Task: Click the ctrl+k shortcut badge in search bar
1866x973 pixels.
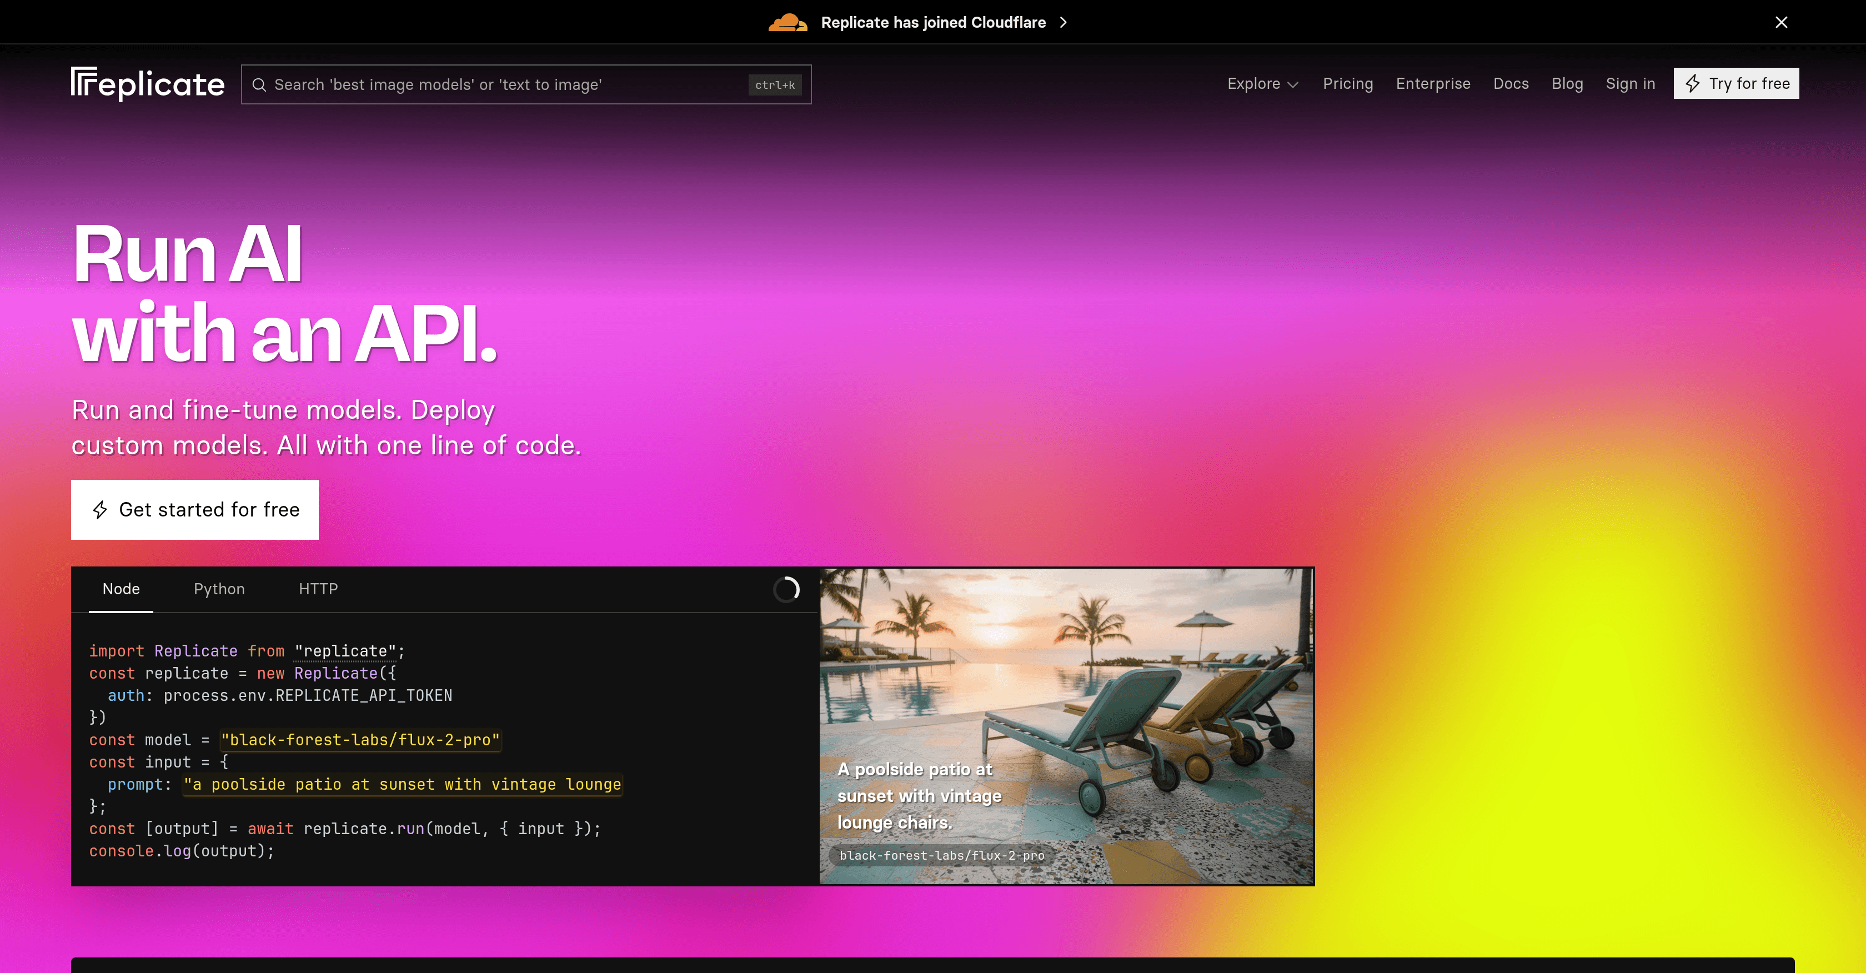Action: point(774,85)
